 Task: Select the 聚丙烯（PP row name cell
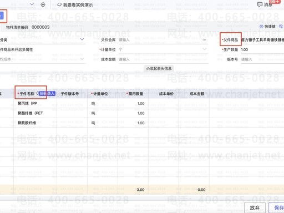pyautogui.click(x=35, y=103)
